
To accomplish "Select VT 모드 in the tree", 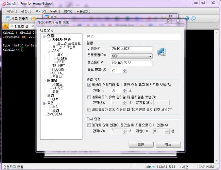I will [58, 88].
